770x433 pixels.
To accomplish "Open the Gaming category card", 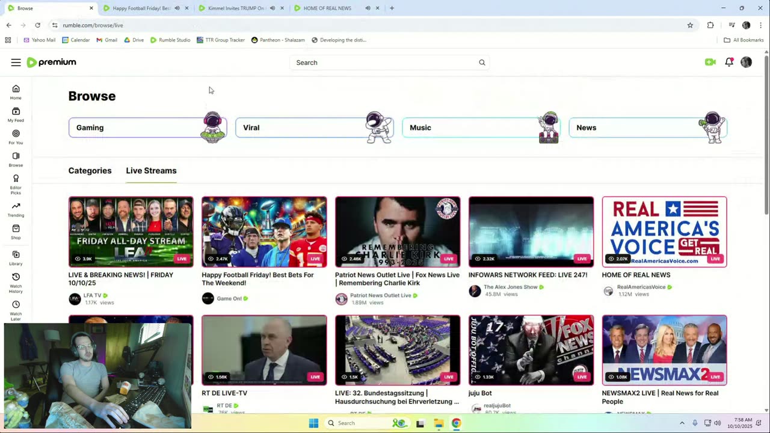I will (147, 127).
